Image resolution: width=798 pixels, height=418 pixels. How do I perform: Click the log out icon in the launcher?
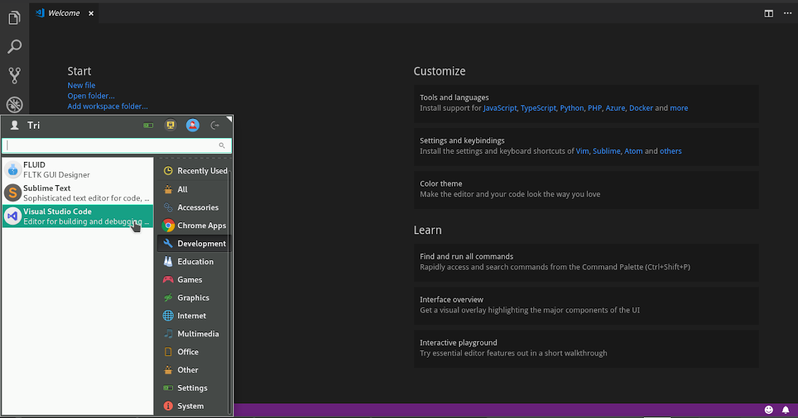point(215,125)
